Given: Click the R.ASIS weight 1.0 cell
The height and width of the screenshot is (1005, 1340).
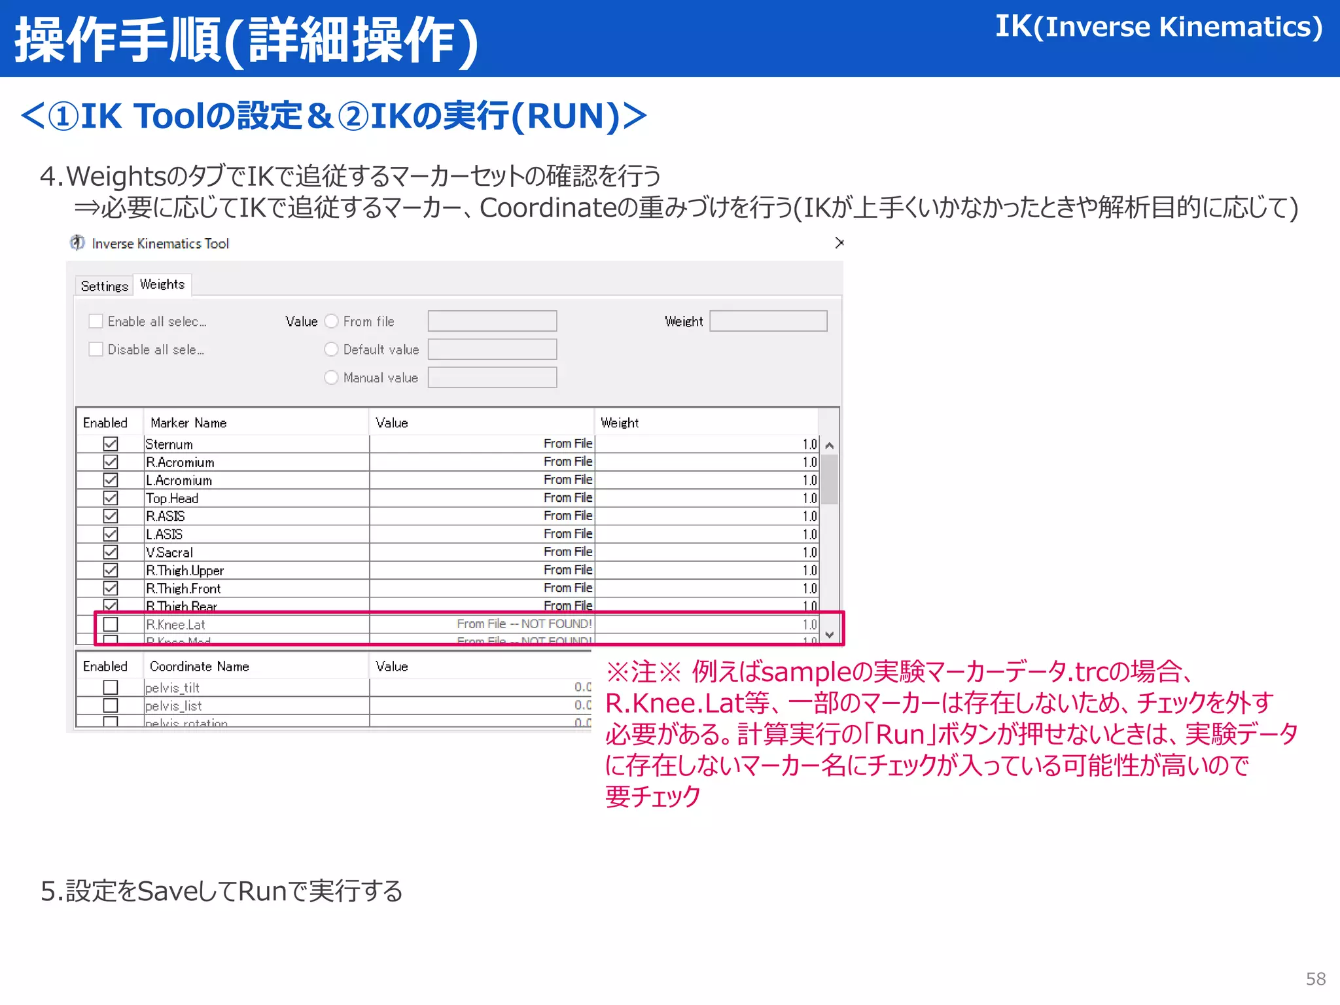Looking at the screenshot, I should 707,516.
